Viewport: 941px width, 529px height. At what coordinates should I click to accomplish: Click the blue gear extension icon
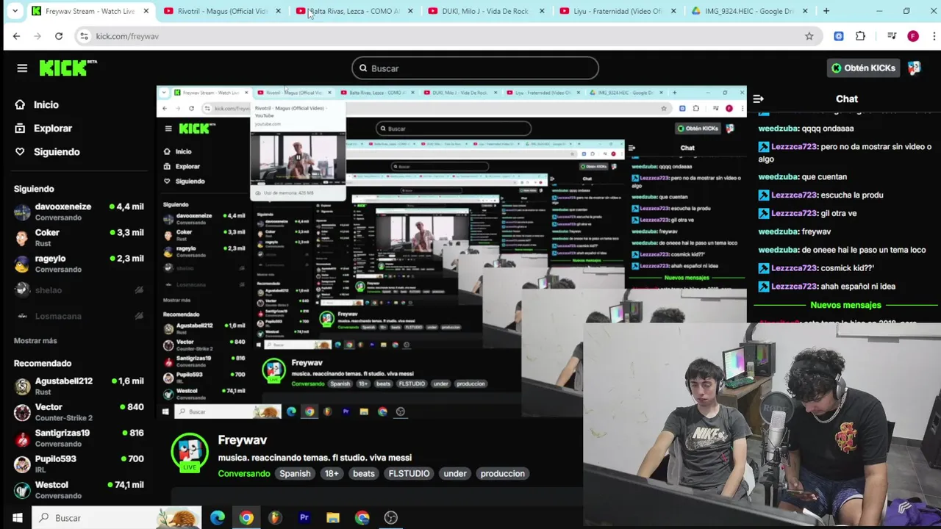coord(839,36)
